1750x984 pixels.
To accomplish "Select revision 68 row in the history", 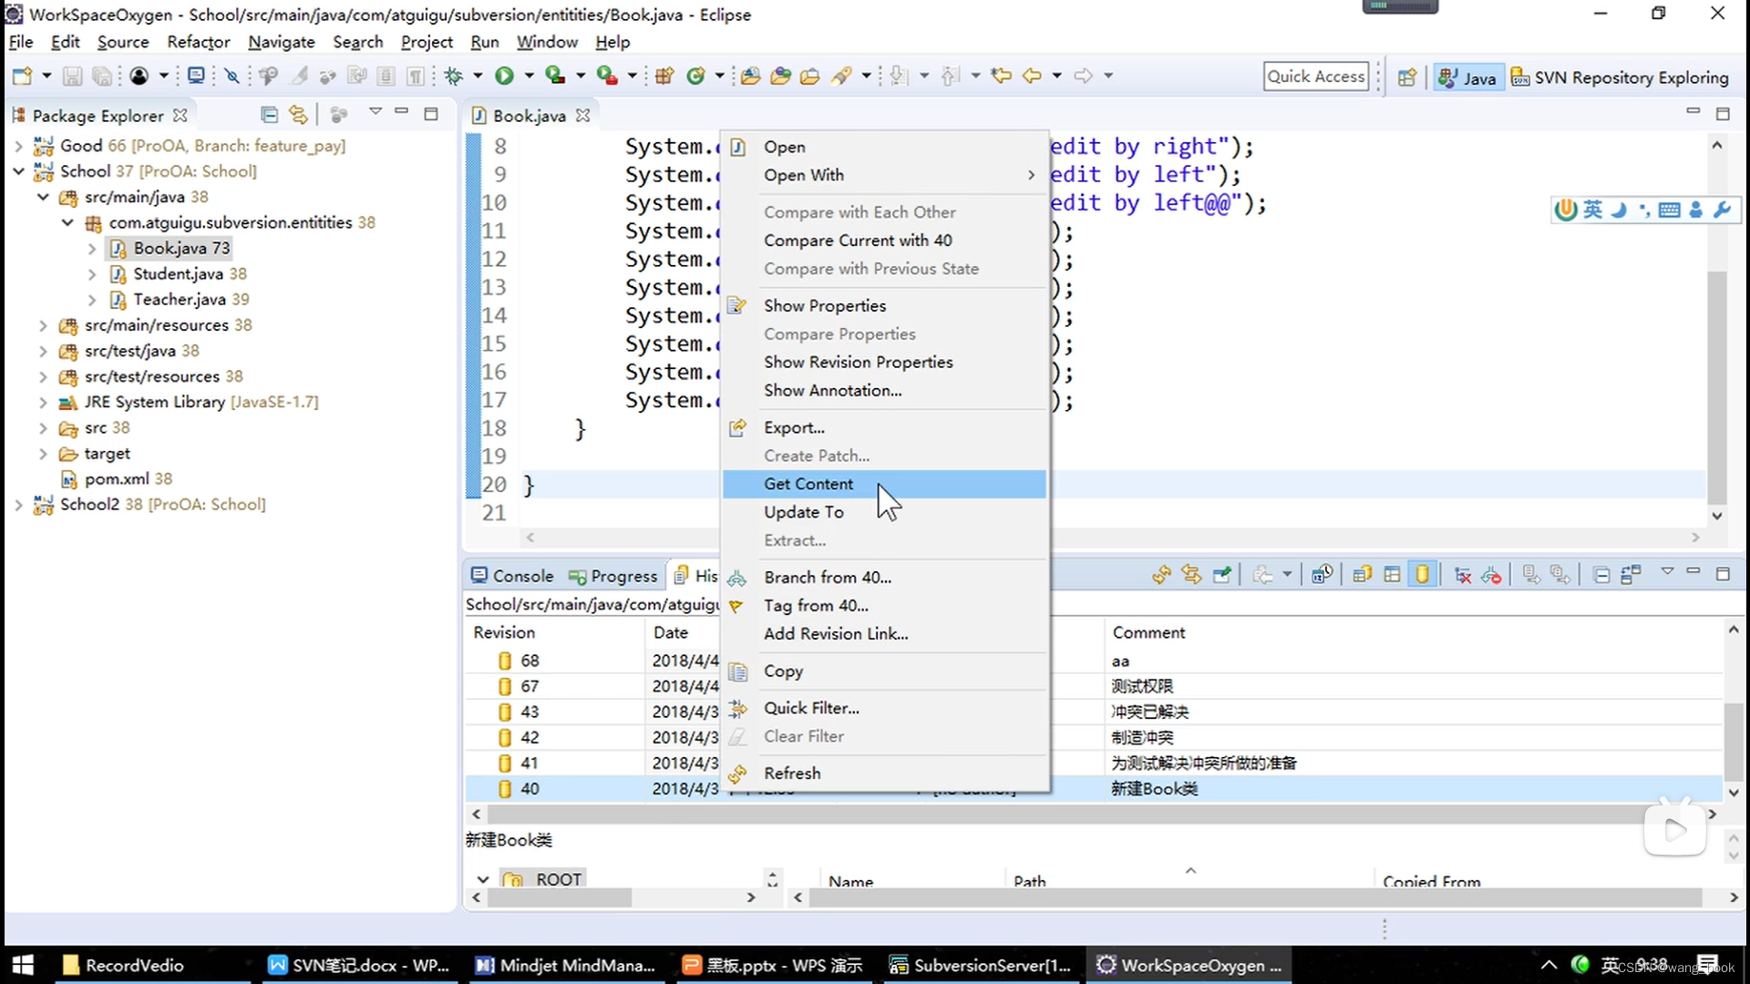I will coord(1094,661).
